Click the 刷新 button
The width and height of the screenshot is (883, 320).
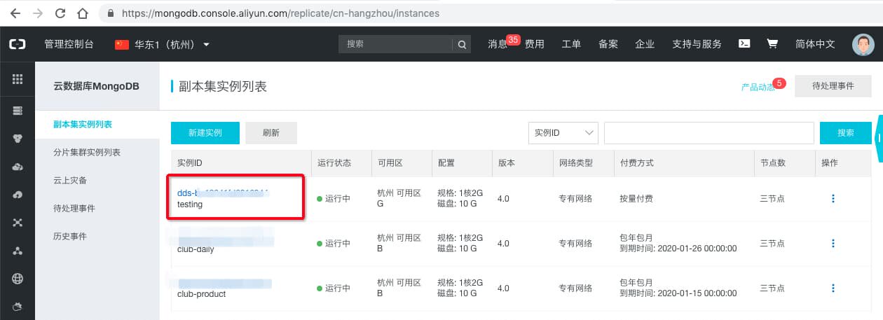click(x=271, y=133)
